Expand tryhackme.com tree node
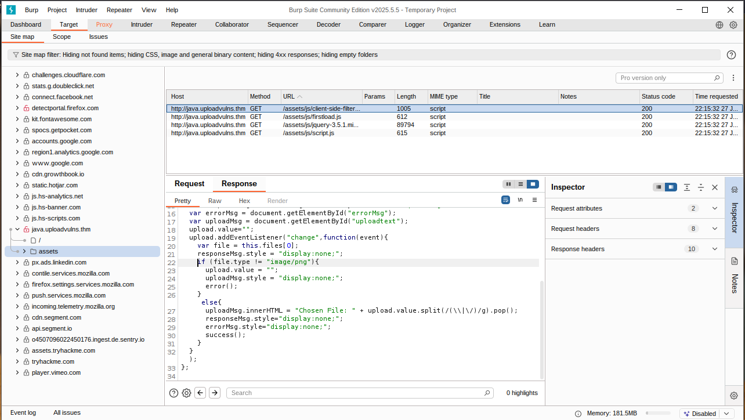This screenshot has height=420, width=745. [x=17, y=361]
